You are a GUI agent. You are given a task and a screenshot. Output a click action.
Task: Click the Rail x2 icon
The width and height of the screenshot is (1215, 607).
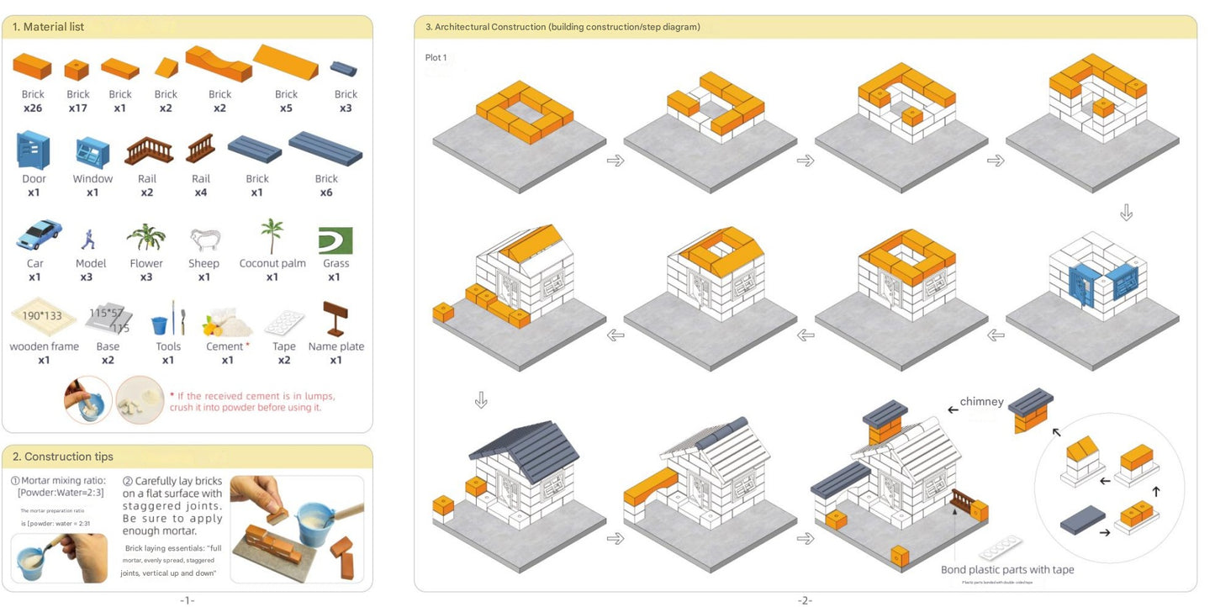coord(147,153)
